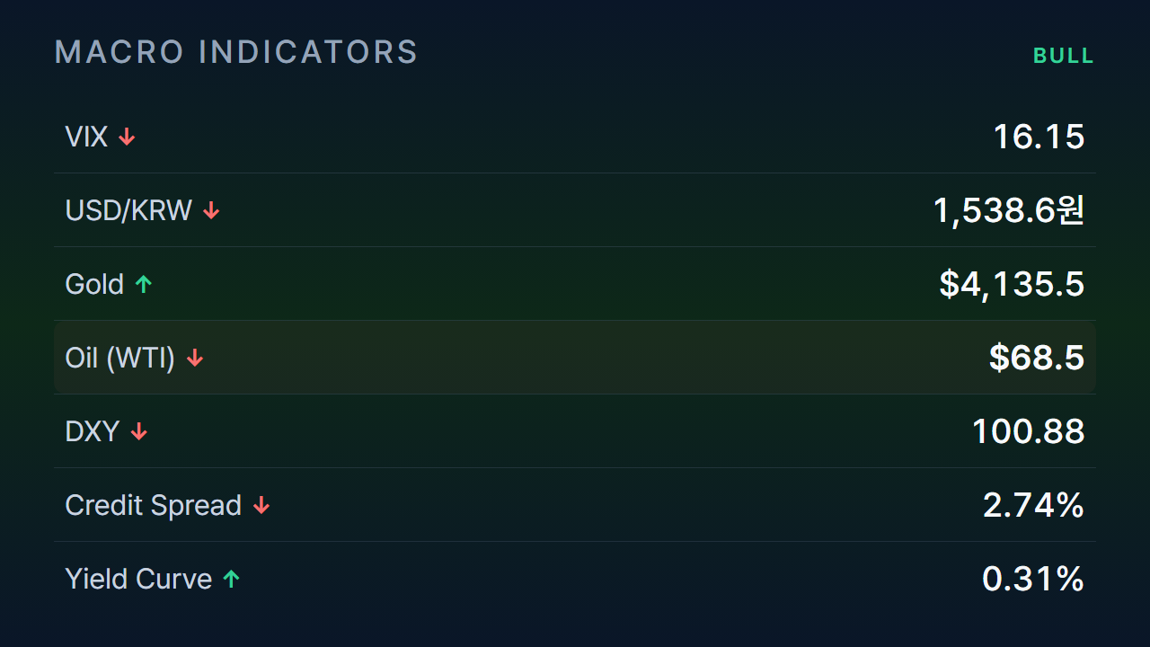Click the Credit Spread value 2.74%

pos(1033,505)
